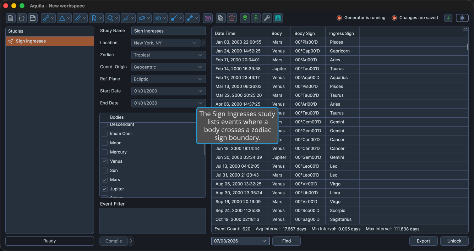Check the Imum Coeli checkbox
Image resolution: width=474 pixels, height=251 pixels.
(x=105, y=134)
